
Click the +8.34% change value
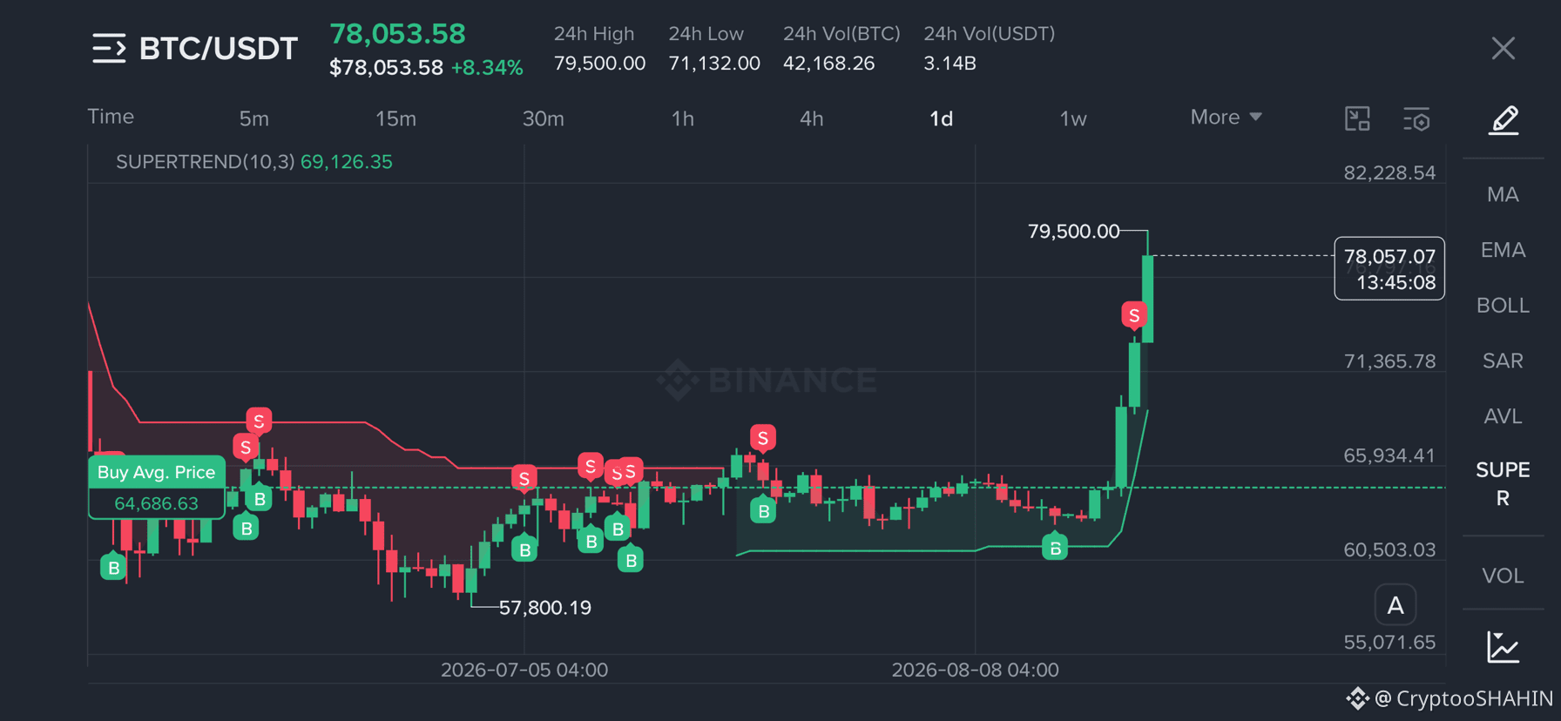(x=487, y=68)
